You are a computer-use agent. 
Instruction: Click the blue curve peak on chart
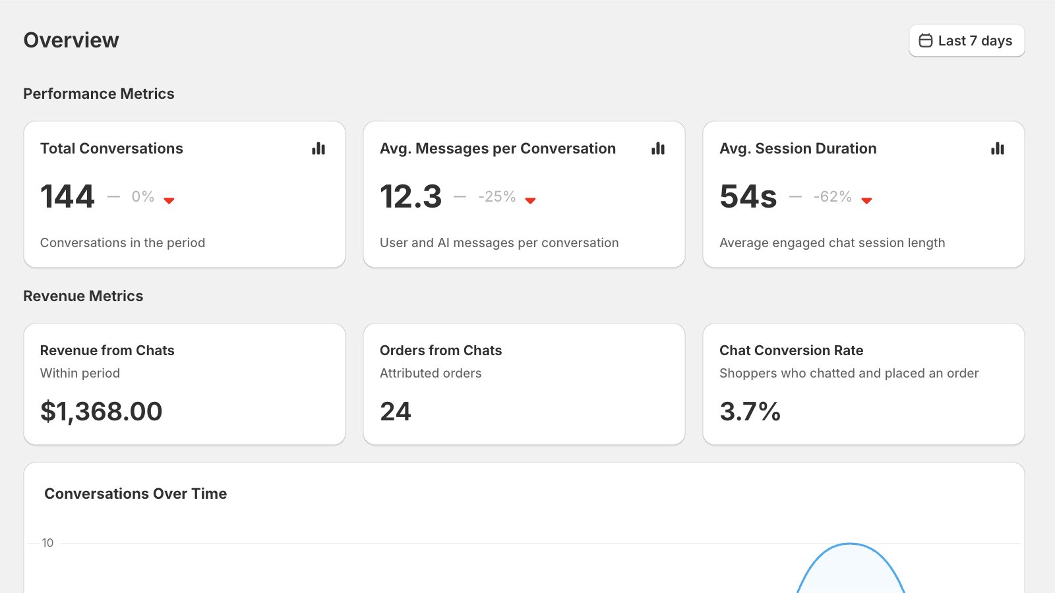click(x=851, y=544)
